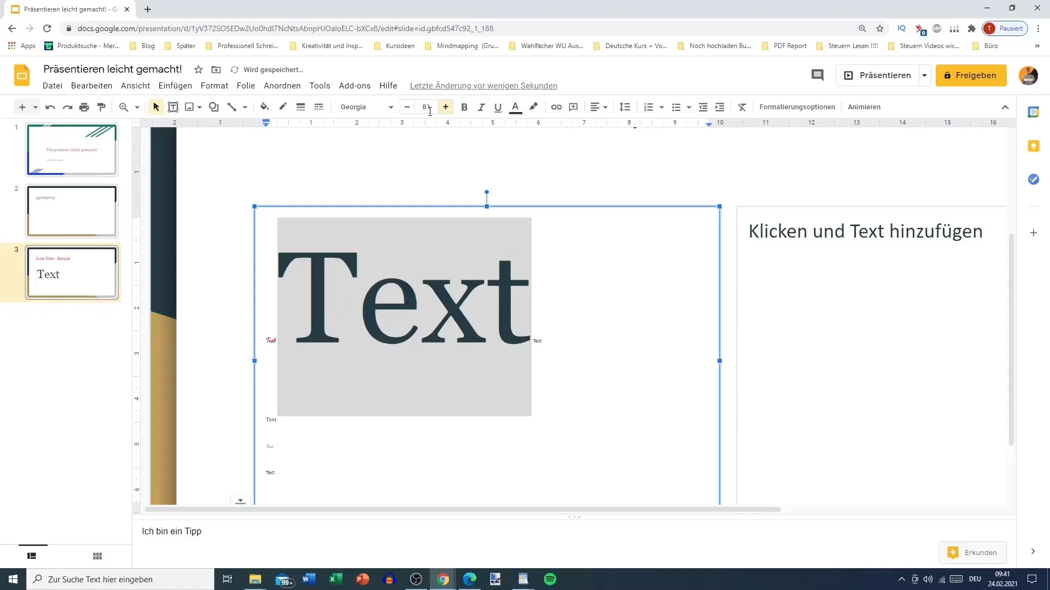The width and height of the screenshot is (1050, 590).
Task: Star the presentation title
Action: [199, 69]
